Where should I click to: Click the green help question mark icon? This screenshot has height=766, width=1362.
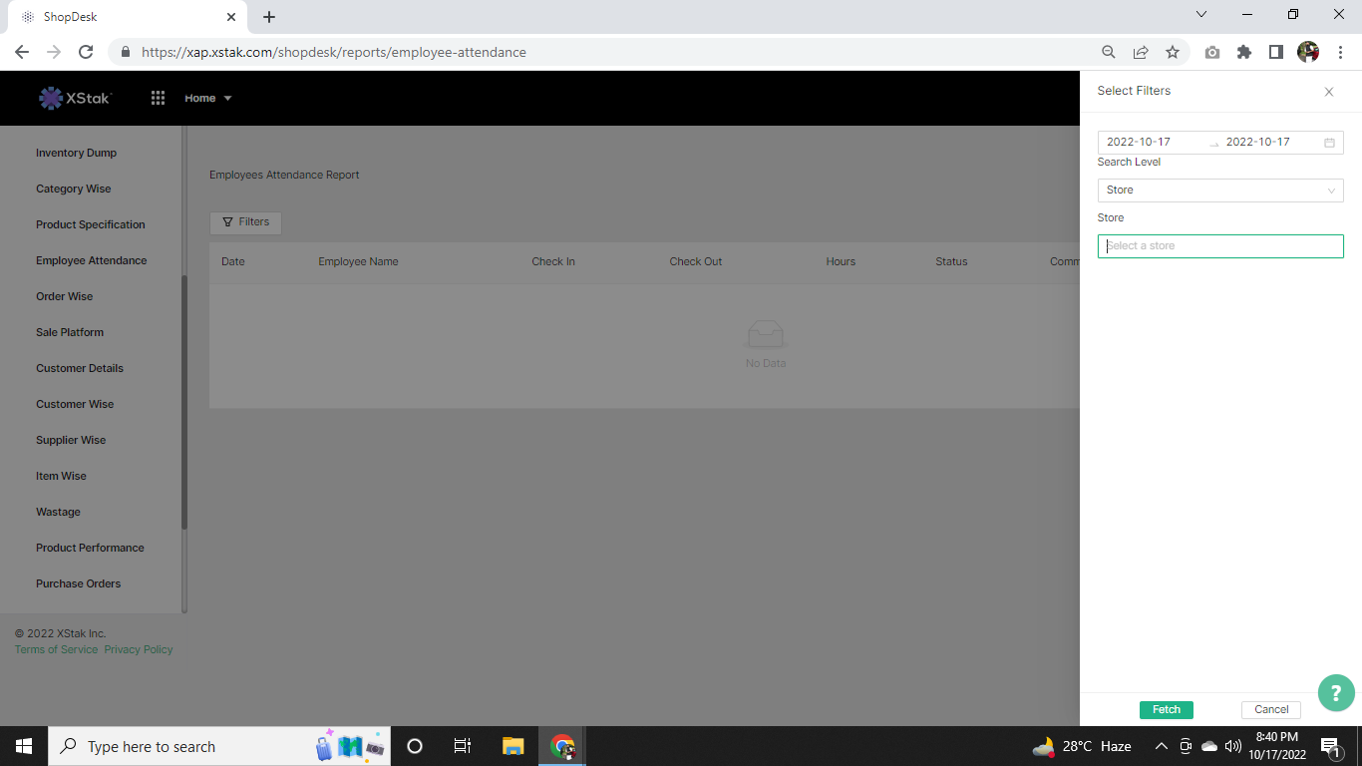coord(1336,693)
